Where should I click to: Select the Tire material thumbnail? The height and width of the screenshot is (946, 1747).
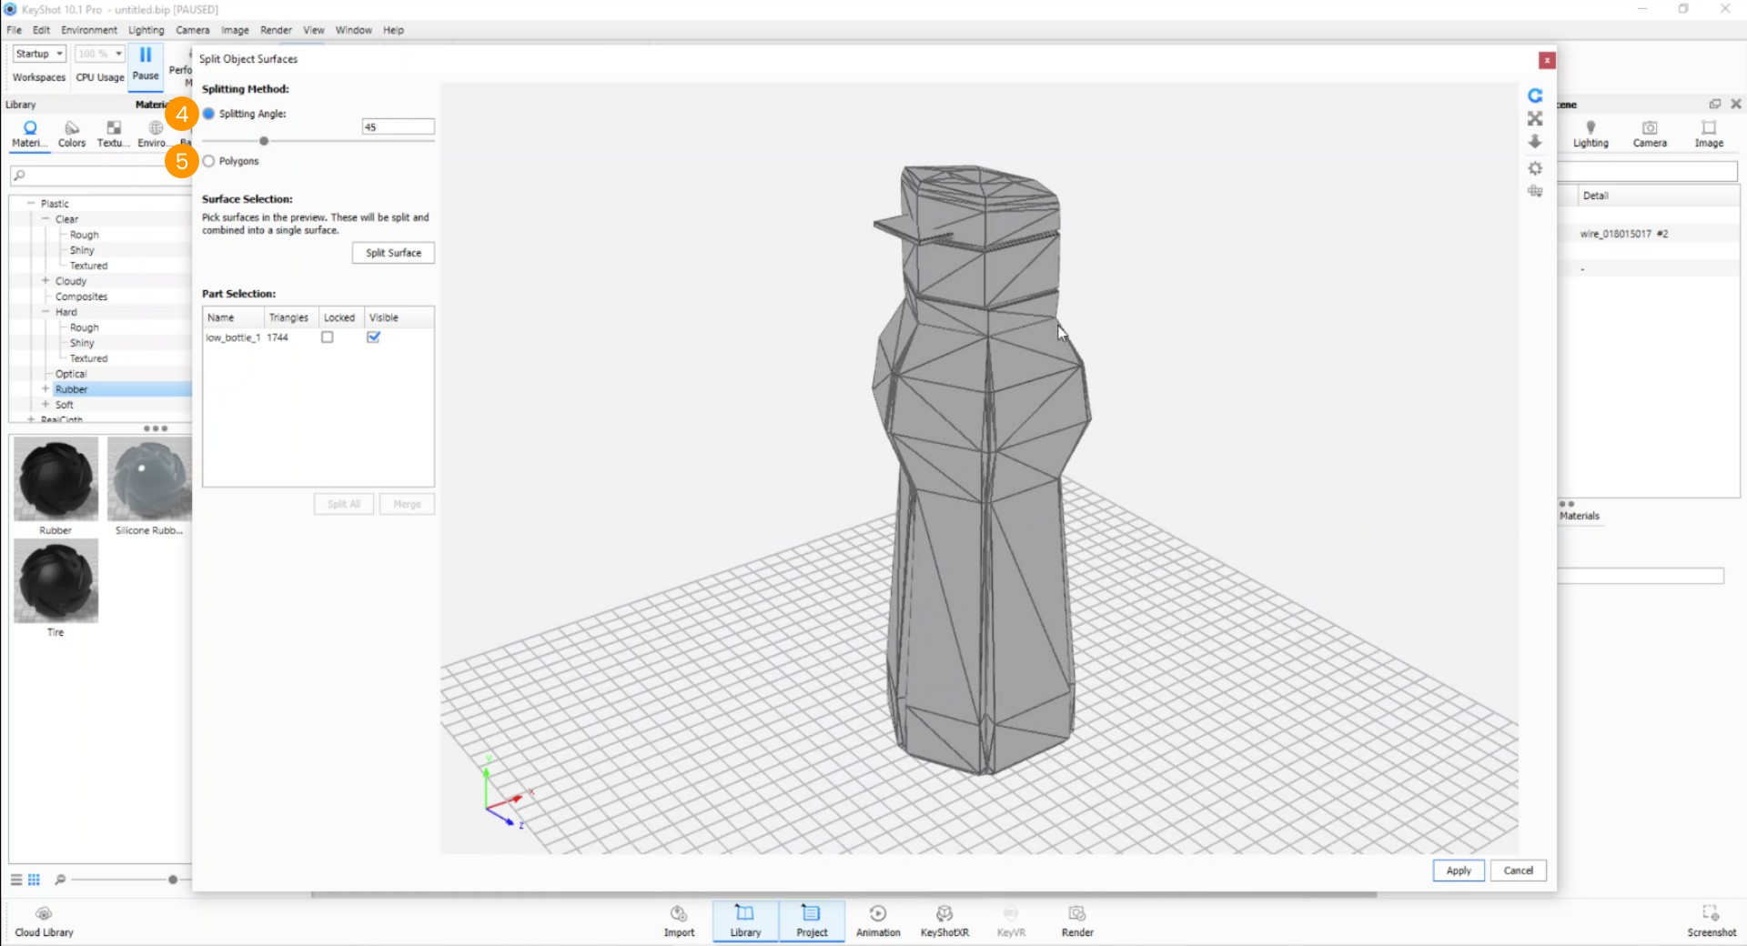coord(56,581)
